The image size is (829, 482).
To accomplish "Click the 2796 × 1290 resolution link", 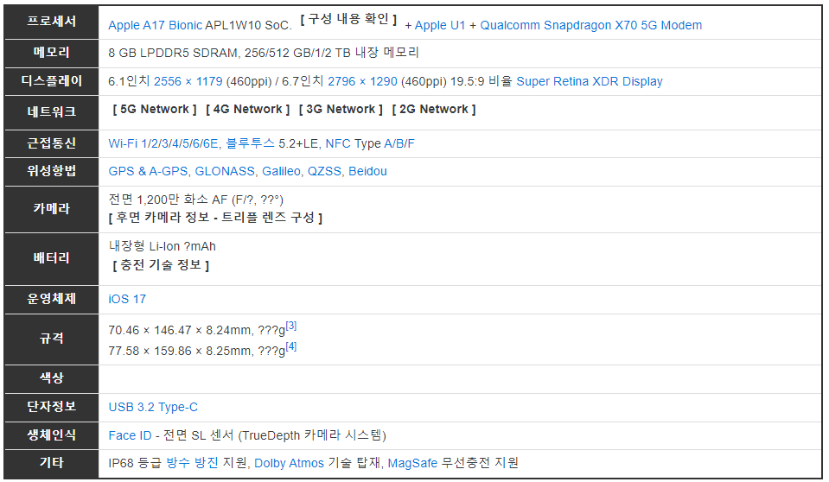I will click(362, 81).
